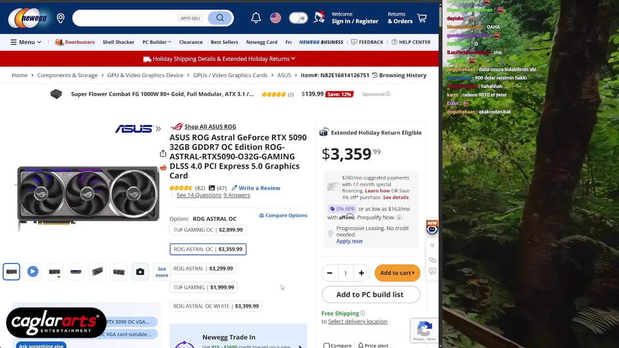619x348 pixels.
Task: Click Apply now for Progressive Leasing
Action: click(349, 241)
